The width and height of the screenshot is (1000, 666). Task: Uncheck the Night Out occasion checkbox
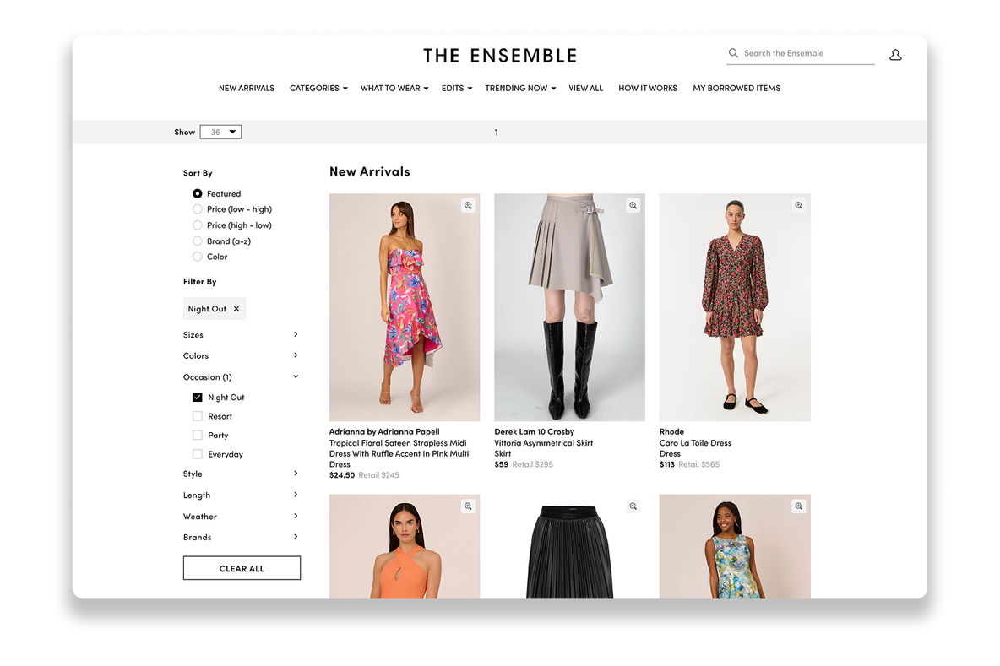pos(198,397)
